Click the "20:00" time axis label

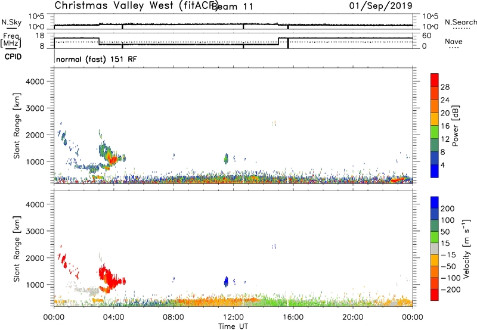tap(352, 317)
